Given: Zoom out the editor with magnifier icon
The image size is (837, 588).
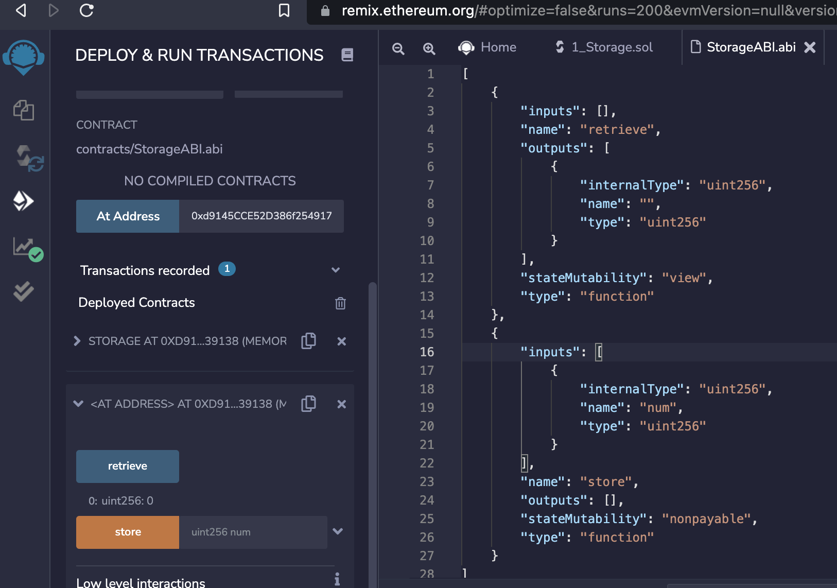Looking at the screenshot, I should [397, 48].
